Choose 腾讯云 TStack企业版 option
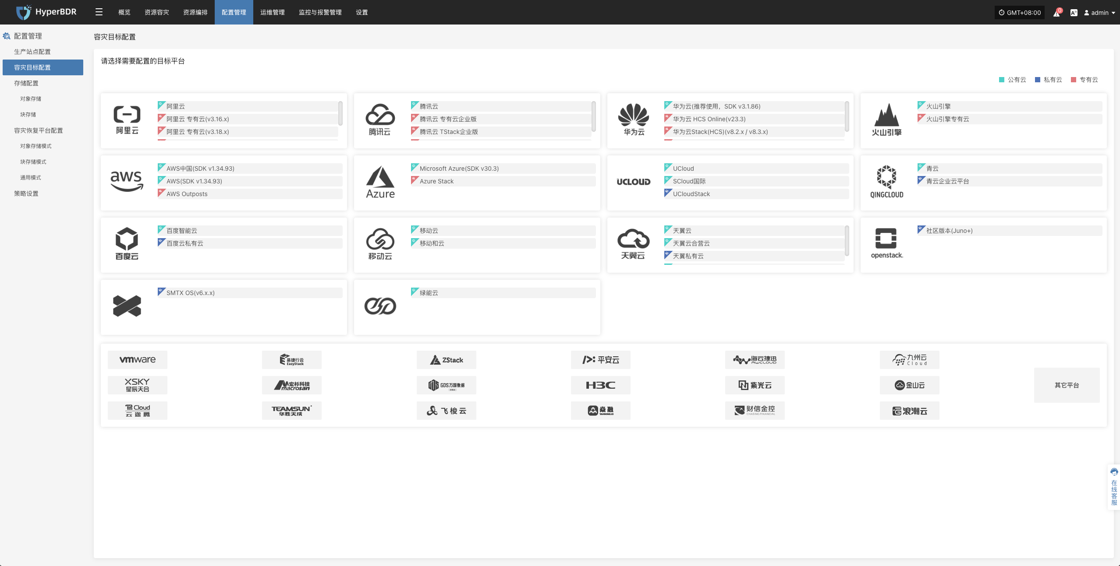Screen dimensions: 1120x566 point(501,132)
